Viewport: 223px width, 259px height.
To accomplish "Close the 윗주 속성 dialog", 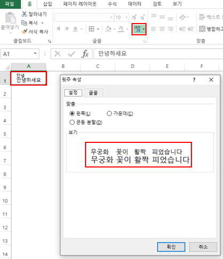I will pos(211,80).
